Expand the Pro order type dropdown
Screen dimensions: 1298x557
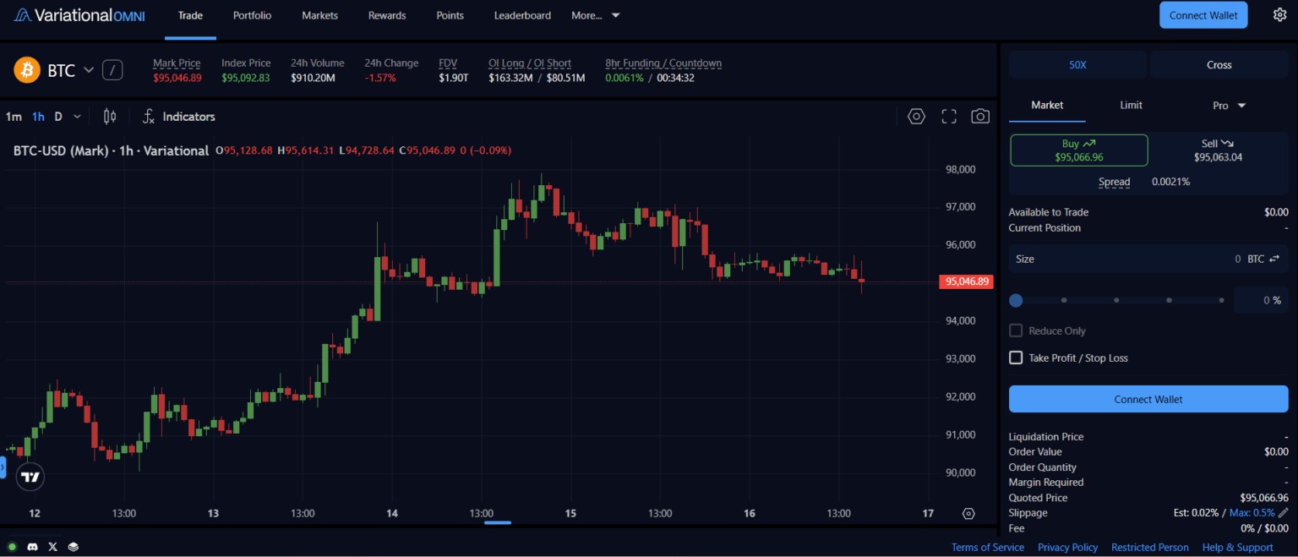pos(1230,106)
